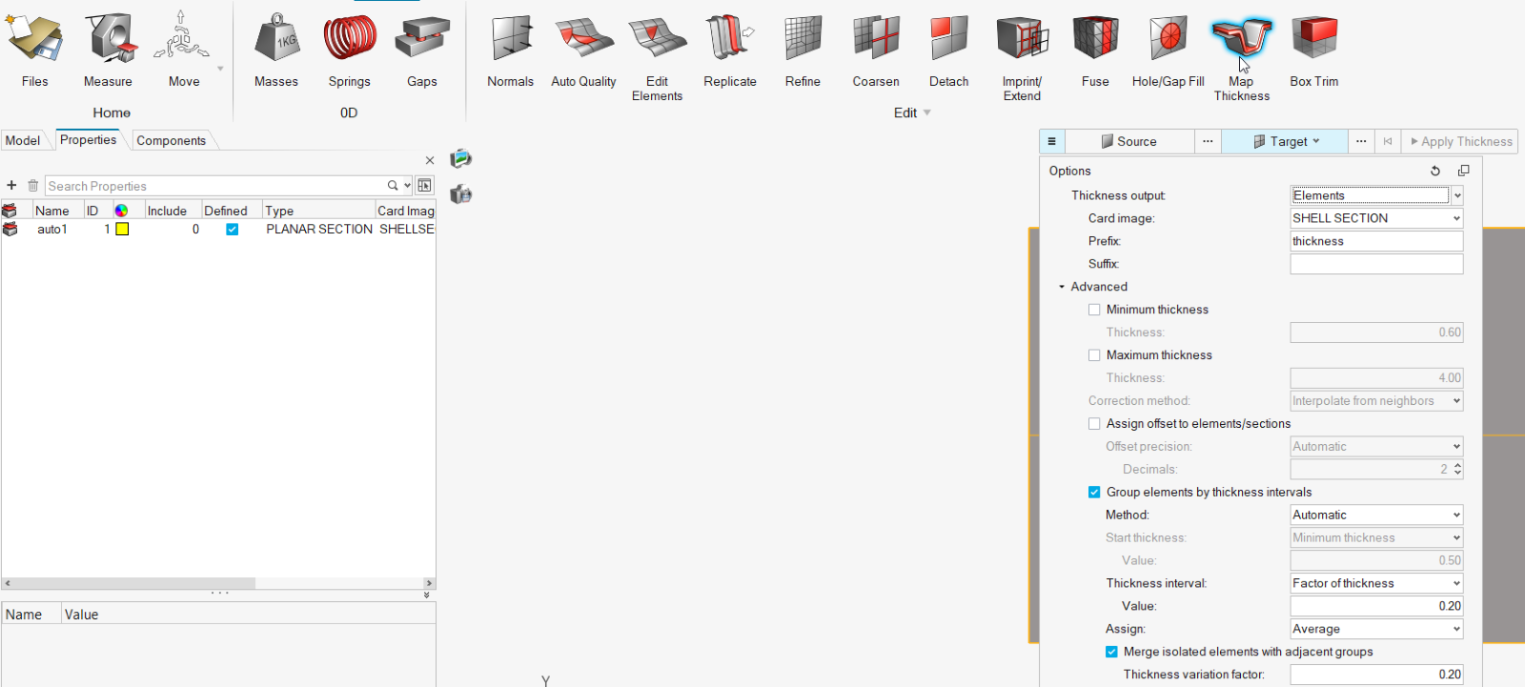Toggle the Defined checkbox for auto1
Image resolution: width=1525 pixels, height=687 pixels.
point(232,230)
